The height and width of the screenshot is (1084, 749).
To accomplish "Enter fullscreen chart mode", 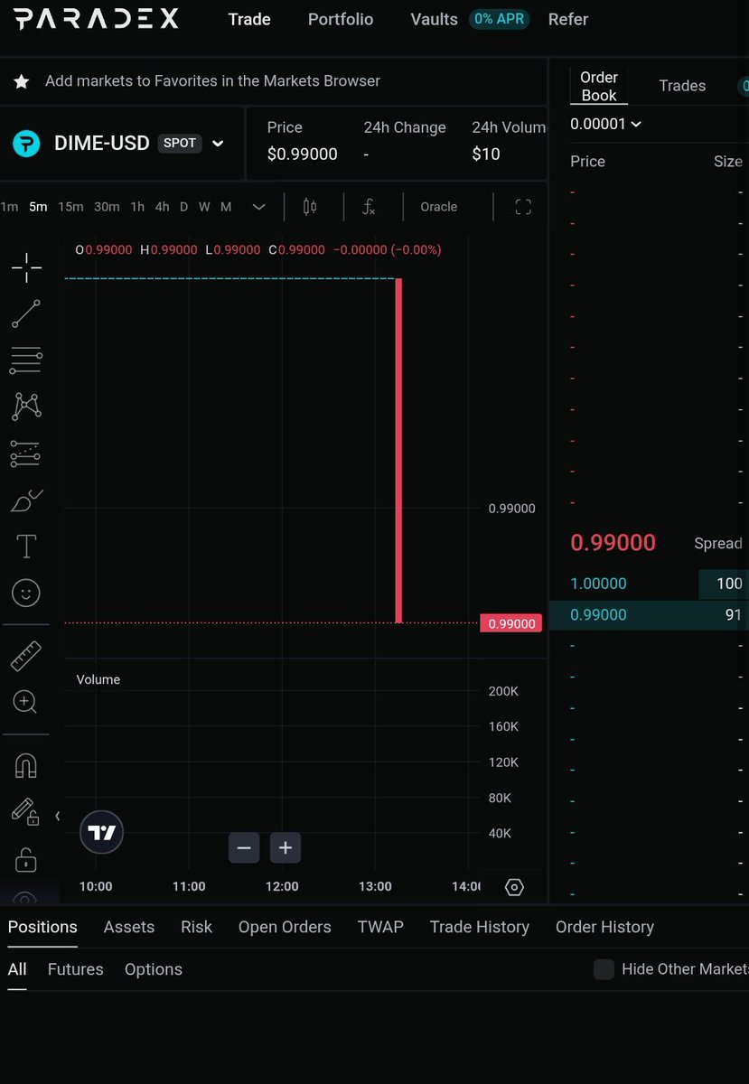I will [523, 207].
